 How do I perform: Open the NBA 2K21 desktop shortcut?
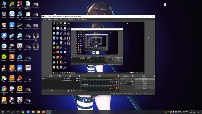[28, 68]
